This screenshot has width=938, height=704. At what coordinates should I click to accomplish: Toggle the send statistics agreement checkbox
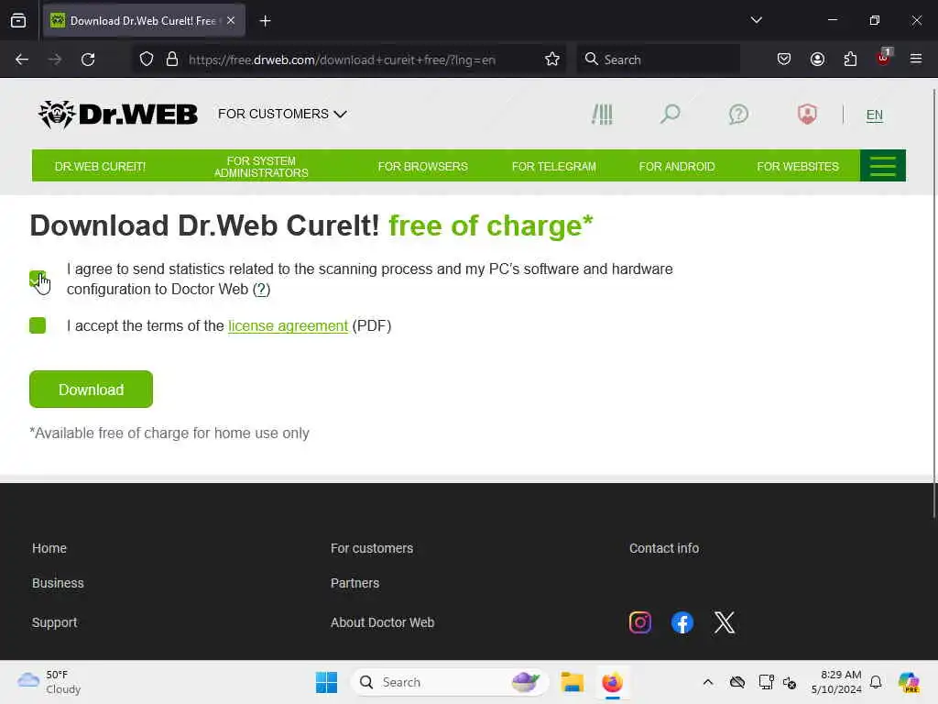[x=37, y=279]
